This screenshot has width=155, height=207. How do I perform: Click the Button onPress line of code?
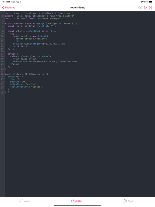coord(45,61)
